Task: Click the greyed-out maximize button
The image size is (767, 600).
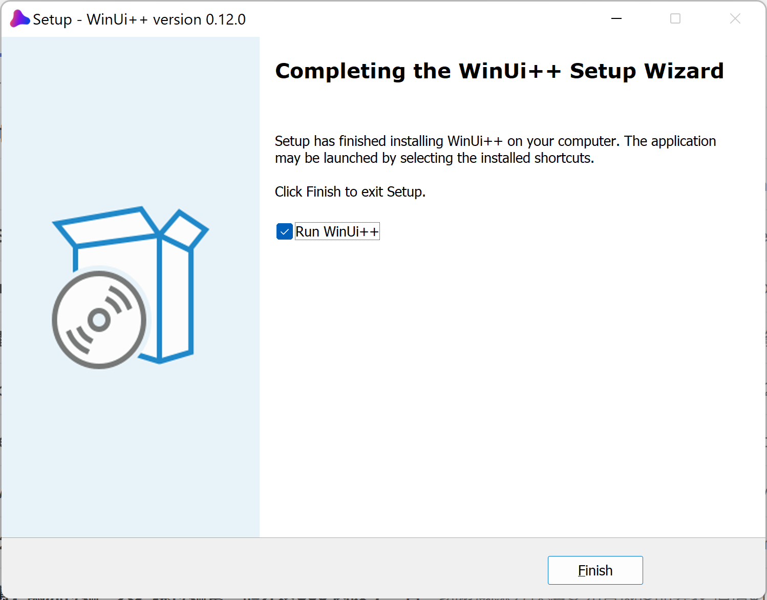Action: pos(675,19)
